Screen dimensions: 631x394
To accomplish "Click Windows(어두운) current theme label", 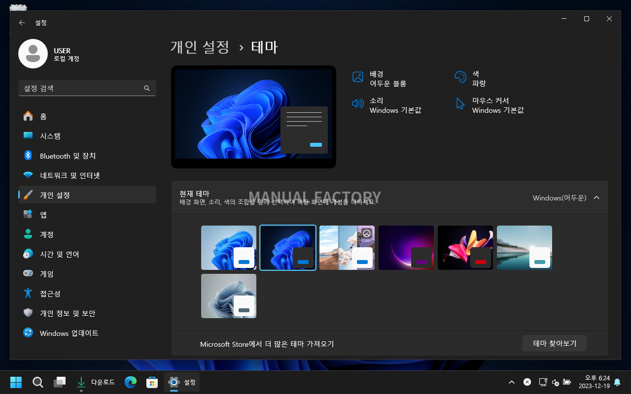I will coord(560,197).
